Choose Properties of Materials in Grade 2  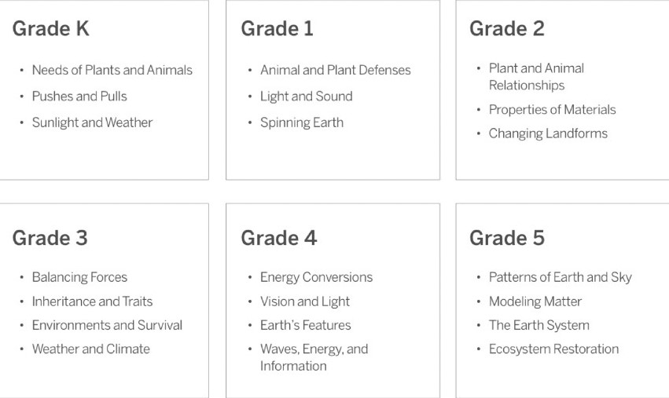pos(552,110)
